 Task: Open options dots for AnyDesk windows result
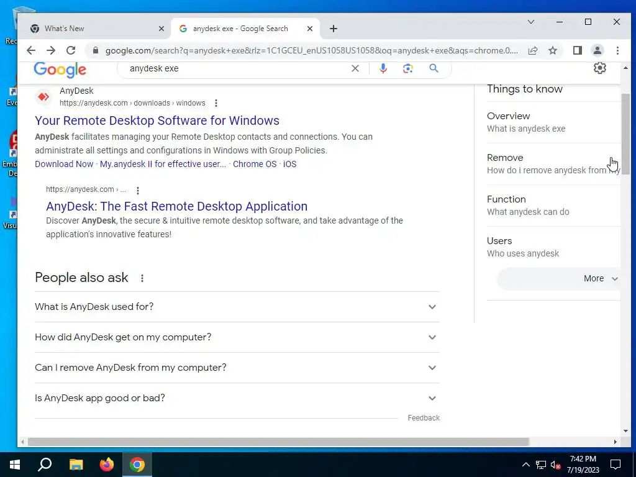click(216, 103)
